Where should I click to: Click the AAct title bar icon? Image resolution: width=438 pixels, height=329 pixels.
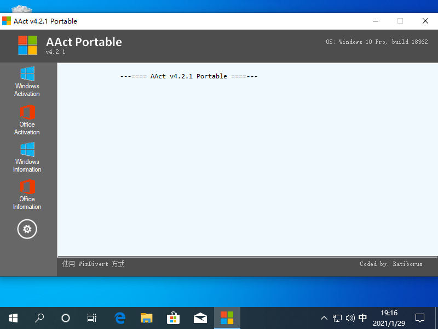pos(7,21)
